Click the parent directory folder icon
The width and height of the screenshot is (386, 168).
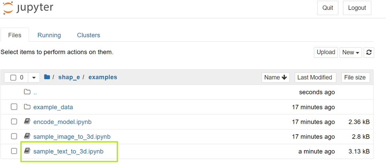click(27, 92)
